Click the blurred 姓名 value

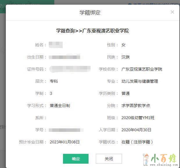55,45
